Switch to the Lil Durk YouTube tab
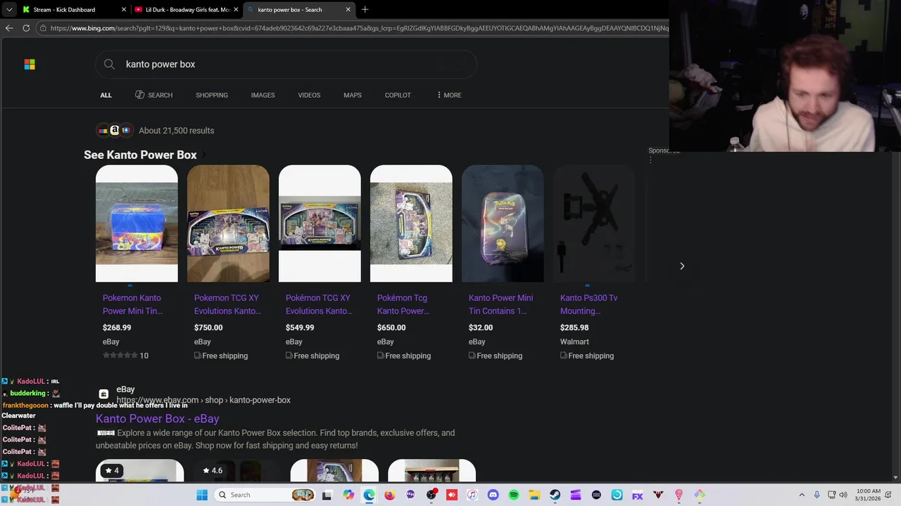Screen dimensions: 901x506 [187, 10]
